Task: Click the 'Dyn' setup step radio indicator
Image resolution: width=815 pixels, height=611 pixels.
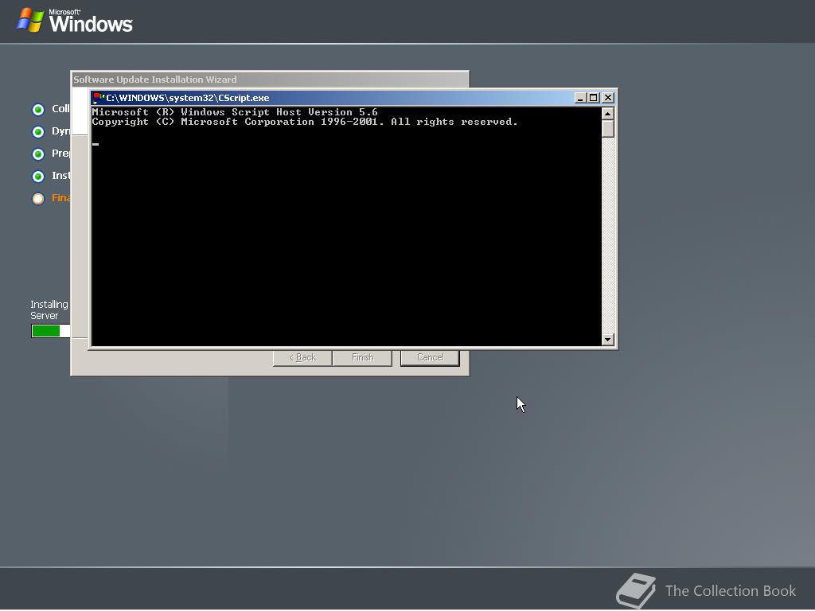Action: coord(38,132)
